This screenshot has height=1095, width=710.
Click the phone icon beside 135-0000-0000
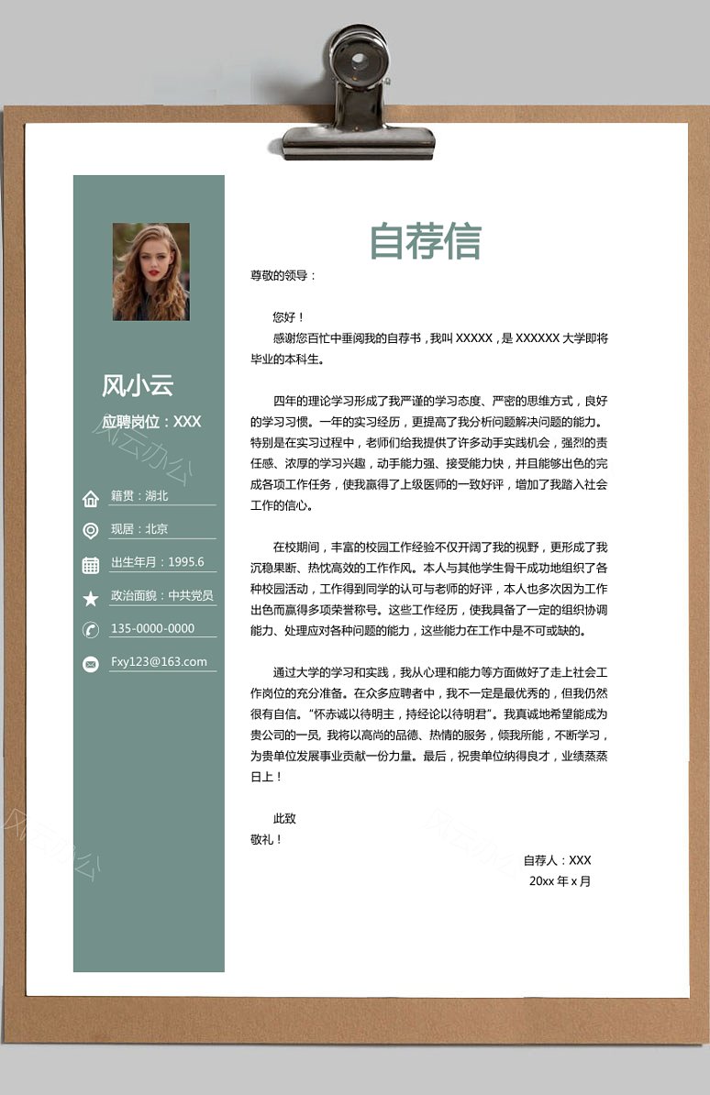click(x=90, y=630)
